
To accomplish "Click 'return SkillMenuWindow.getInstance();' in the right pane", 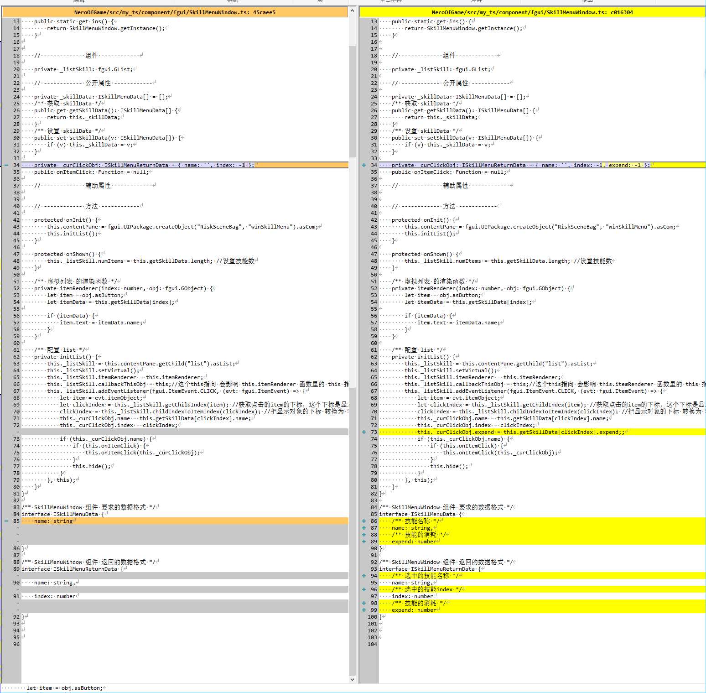I will click(x=463, y=28).
